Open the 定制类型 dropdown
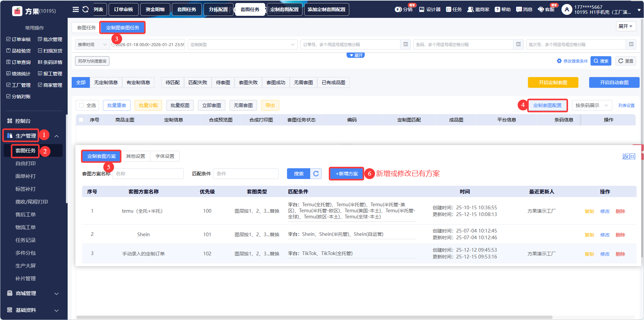Viewport: 644px width, 320px height. click(242, 44)
